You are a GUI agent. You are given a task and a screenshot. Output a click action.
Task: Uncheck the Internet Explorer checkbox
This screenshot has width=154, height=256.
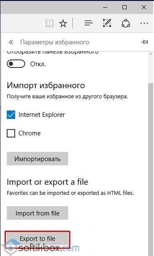(x=11, y=115)
